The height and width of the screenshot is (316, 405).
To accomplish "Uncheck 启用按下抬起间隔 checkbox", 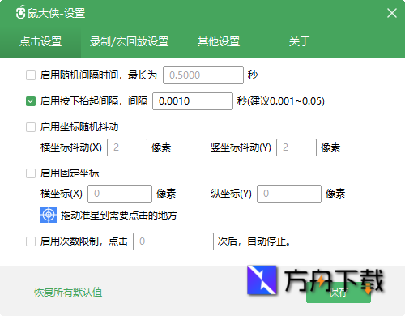I will 31,101.
